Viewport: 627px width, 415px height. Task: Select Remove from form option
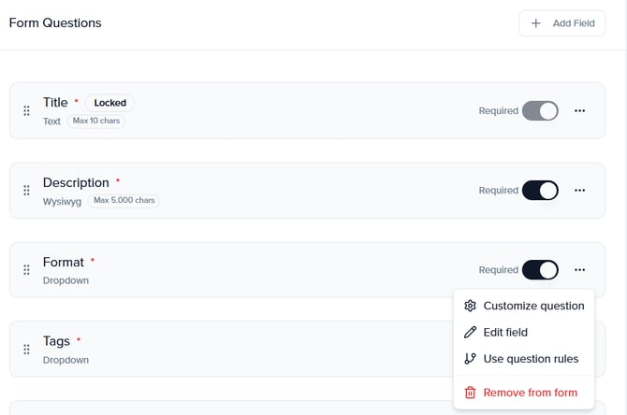pos(530,393)
